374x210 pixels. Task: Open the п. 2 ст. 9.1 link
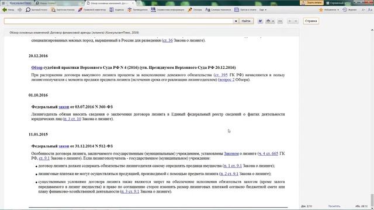(x=229, y=174)
